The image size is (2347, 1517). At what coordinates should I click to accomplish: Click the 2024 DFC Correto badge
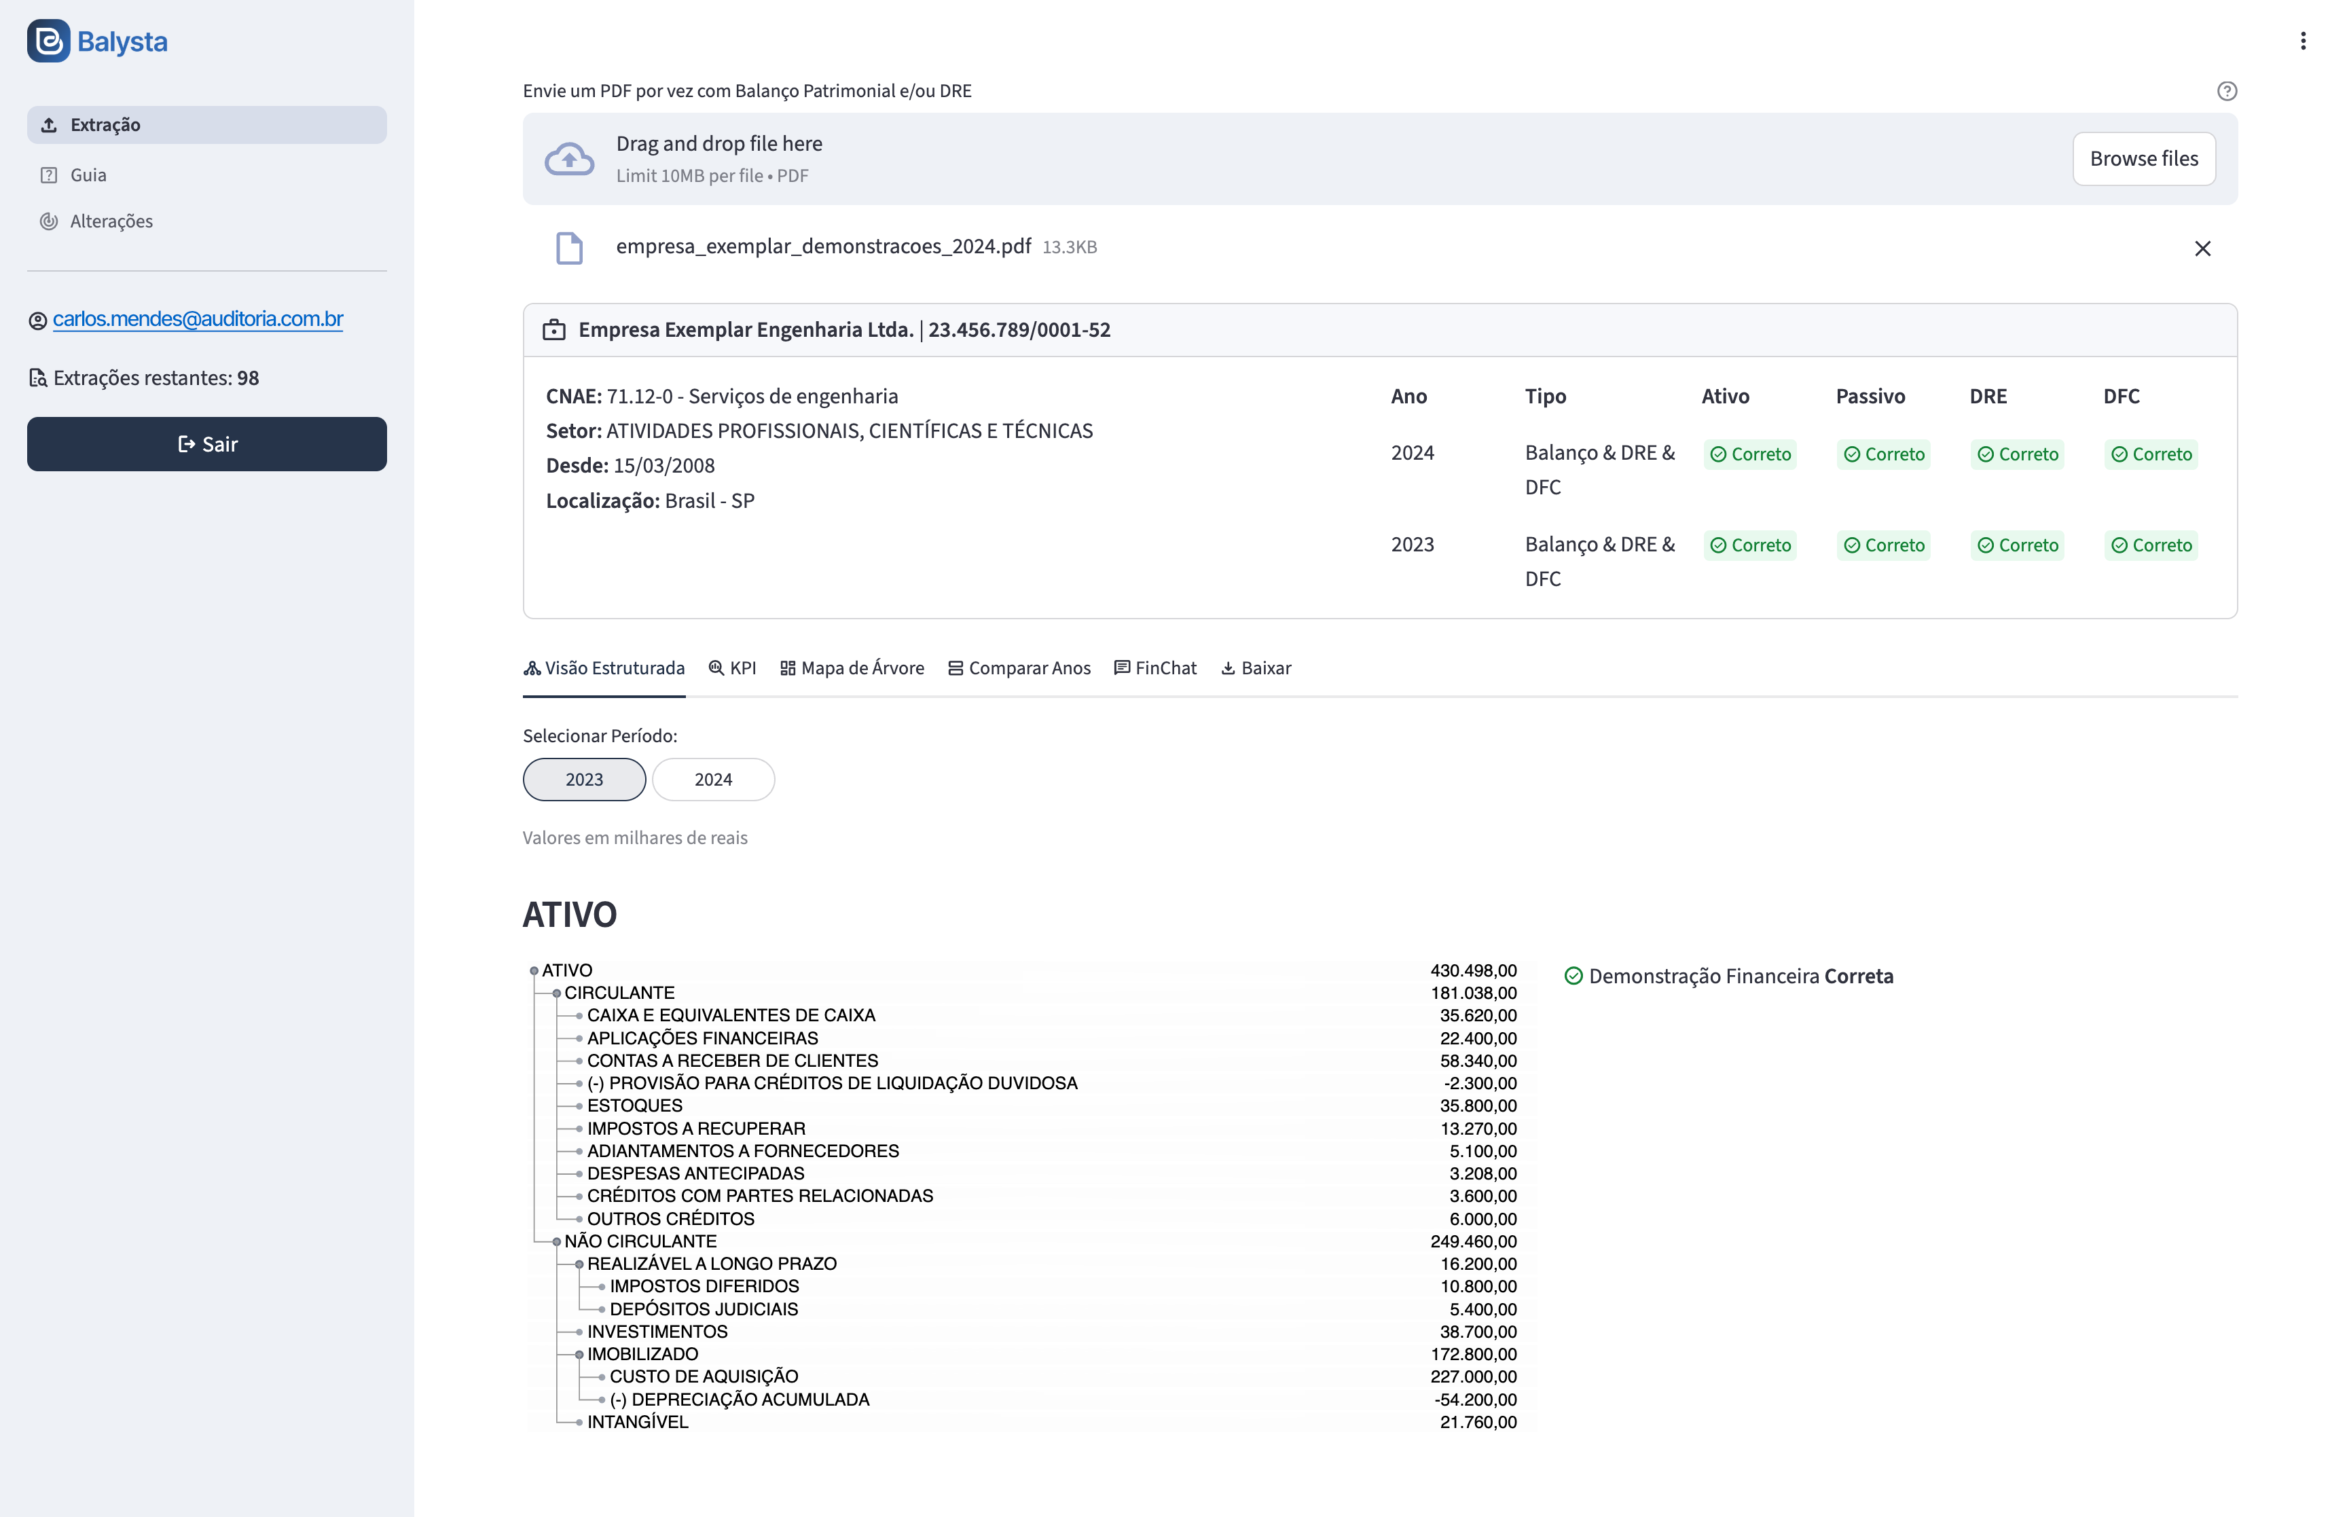click(2151, 454)
